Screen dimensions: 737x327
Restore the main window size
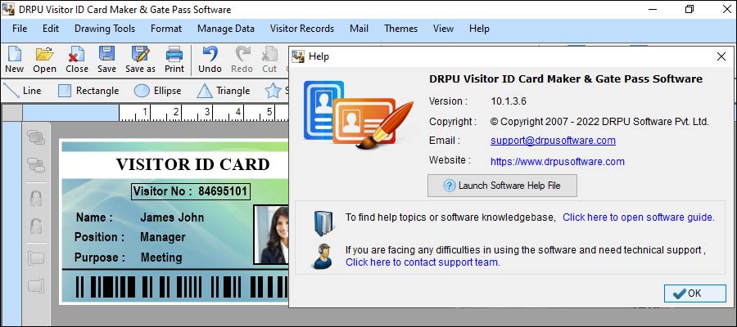[689, 9]
